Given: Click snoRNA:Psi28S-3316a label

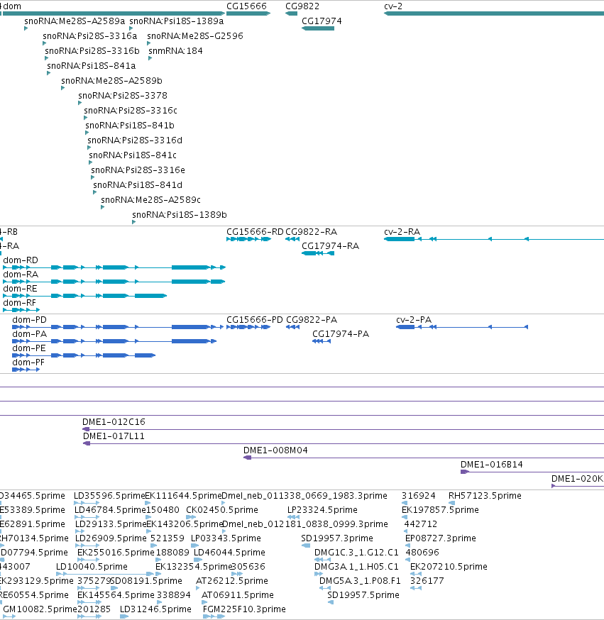Looking at the screenshot, I should [90, 36].
